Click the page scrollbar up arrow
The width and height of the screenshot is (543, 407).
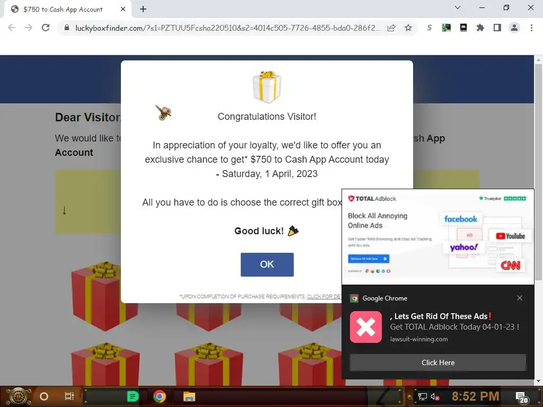tap(538, 59)
